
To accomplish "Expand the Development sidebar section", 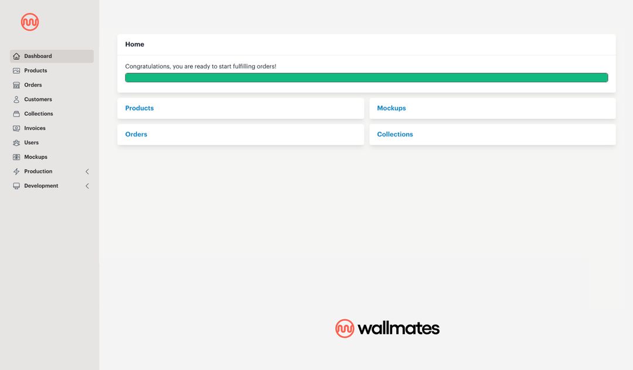I will point(87,186).
